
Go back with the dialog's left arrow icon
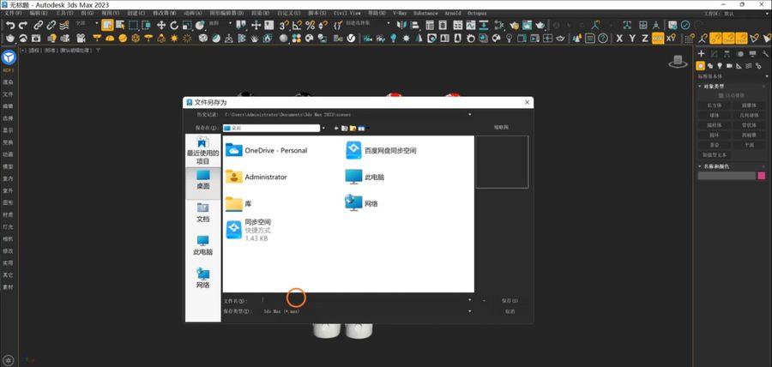coord(337,128)
